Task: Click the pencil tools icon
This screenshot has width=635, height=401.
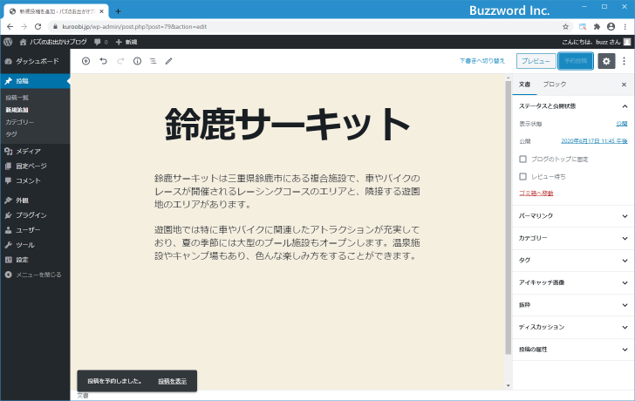Action: click(169, 61)
